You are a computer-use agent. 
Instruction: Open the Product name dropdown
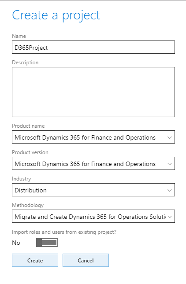[93, 137]
